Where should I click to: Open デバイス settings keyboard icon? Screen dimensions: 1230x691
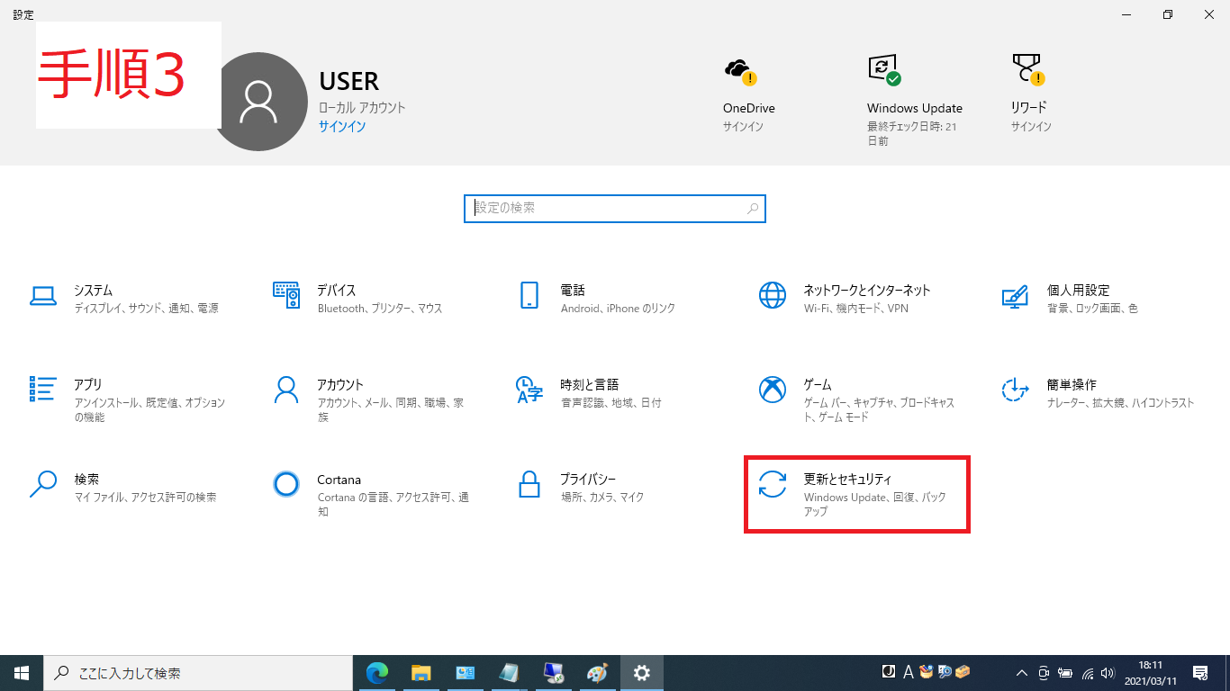pyautogui.click(x=285, y=294)
